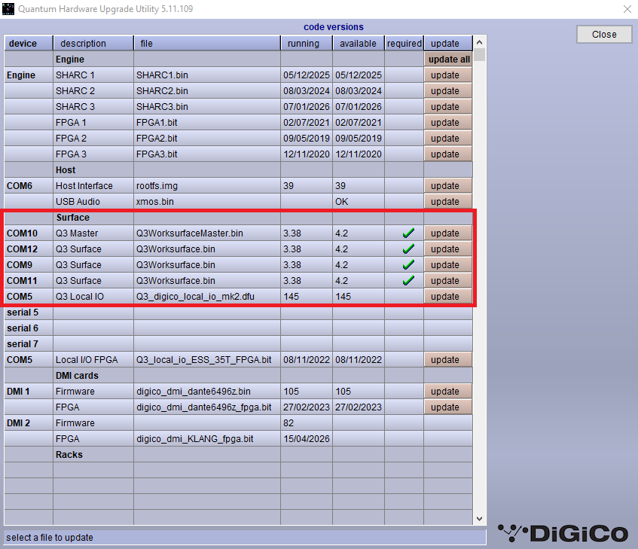638x549 pixels.
Task: Click update for FPGA 1
Action: click(448, 123)
